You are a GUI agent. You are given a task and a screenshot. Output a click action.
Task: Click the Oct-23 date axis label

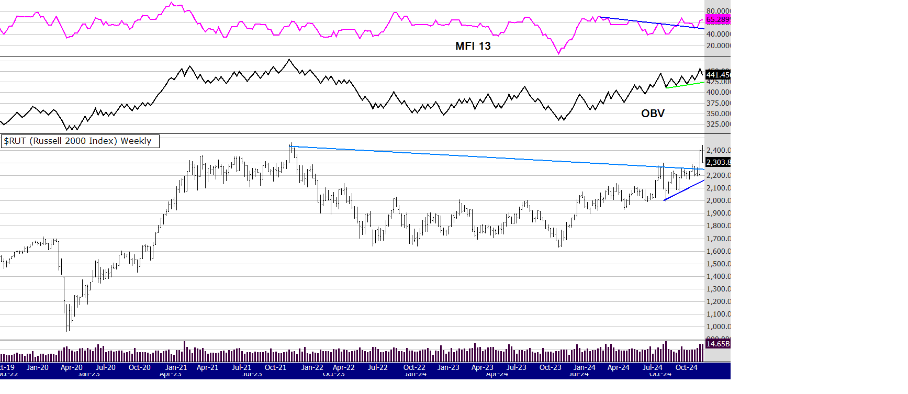pyautogui.click(x=551, y=367)
